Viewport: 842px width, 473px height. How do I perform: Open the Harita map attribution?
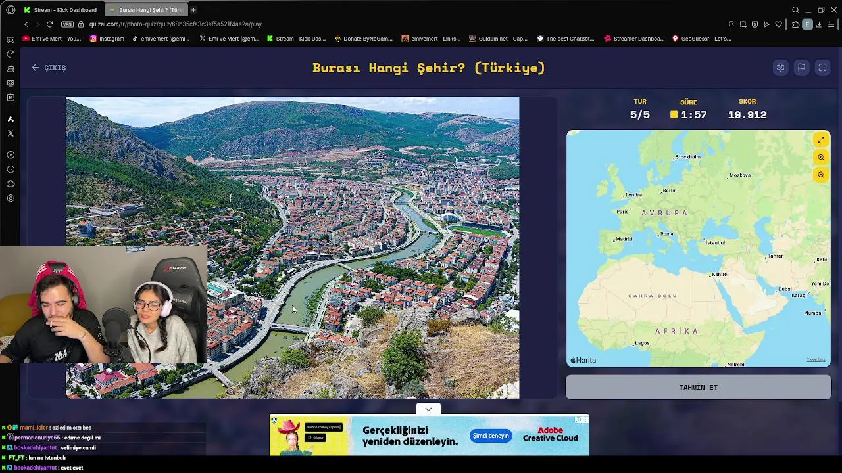tap(583, 360)
